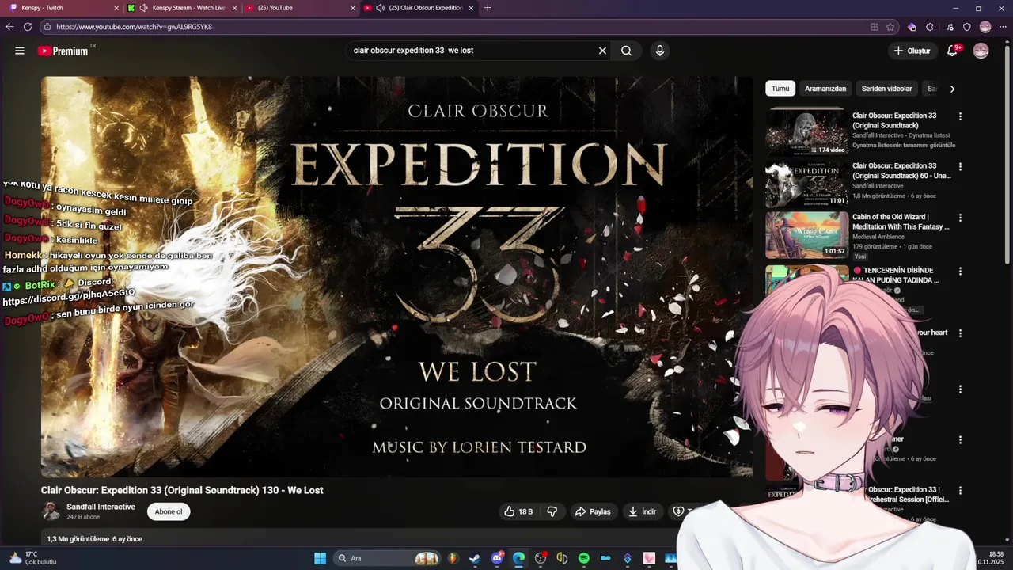Start voice search with microphone icon
The width and height of the screenshot is (1013, 570).
coord(659,51)
